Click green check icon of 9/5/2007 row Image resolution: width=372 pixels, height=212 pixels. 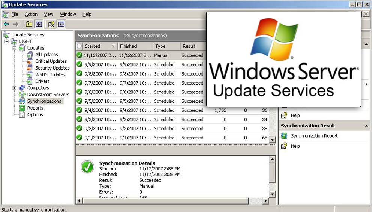pyautogui.click(x=79, y=101)
